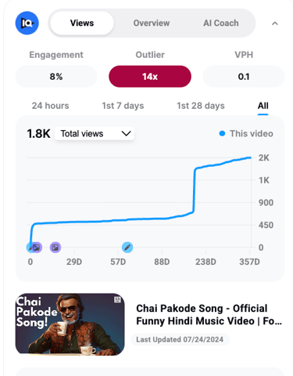The width and height of the screenshot is (293, 376).
Task: Show the 24 hours view range
Action: (x=51, y=106)
